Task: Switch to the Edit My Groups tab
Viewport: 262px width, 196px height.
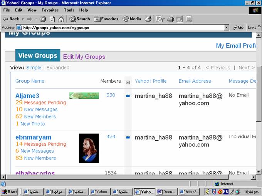Action: pos(84,56)
